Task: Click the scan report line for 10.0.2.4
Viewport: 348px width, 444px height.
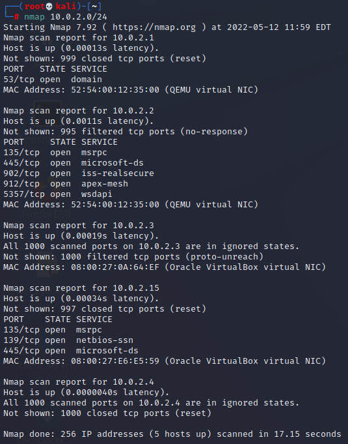Action: (79, 382)
